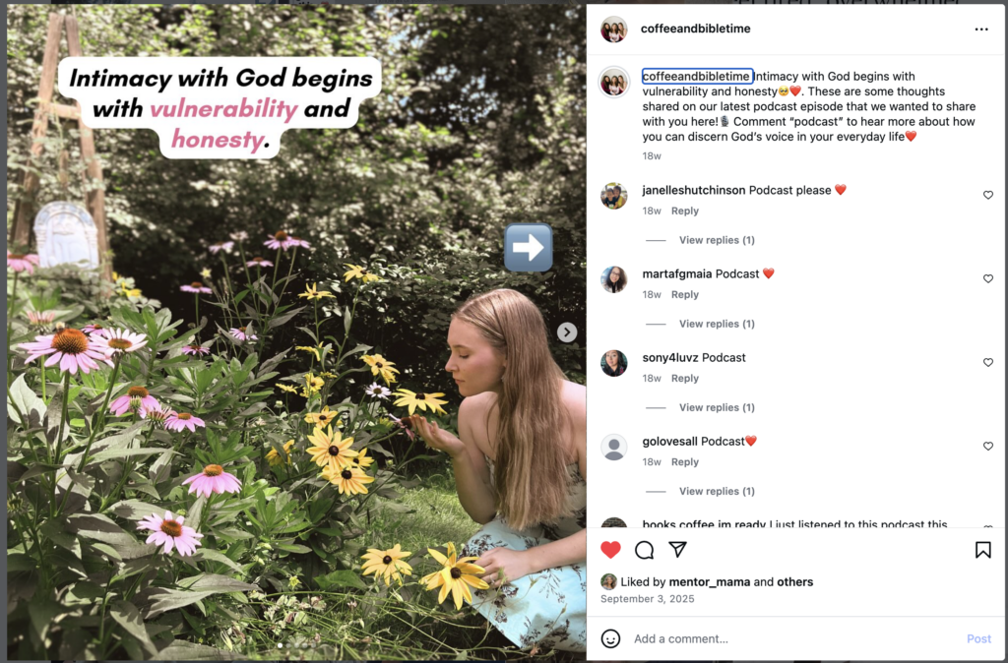Viewport: 1008px width, 663px height.
Task: Expand replies under martafgmaia's comment
Action: pyautogui.click(x=717, y=323)
